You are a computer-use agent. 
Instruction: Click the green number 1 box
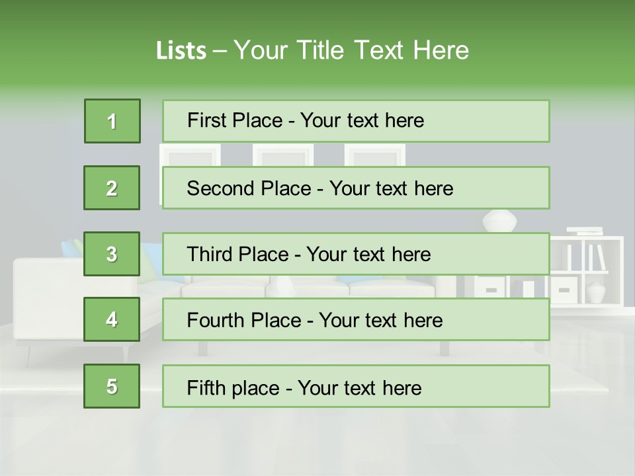pos(112,121)
